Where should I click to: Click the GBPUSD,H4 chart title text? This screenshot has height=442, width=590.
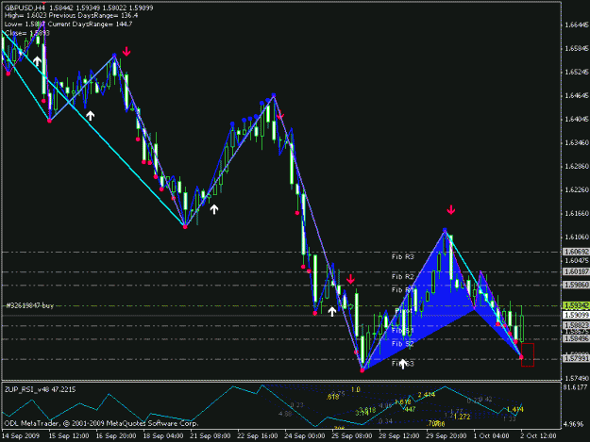pyautogui.click(x=25, y=8)
